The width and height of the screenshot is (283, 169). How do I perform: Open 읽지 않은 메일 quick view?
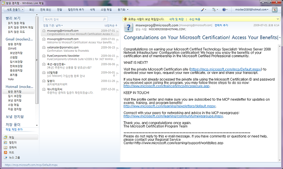(x=17, y=23)
